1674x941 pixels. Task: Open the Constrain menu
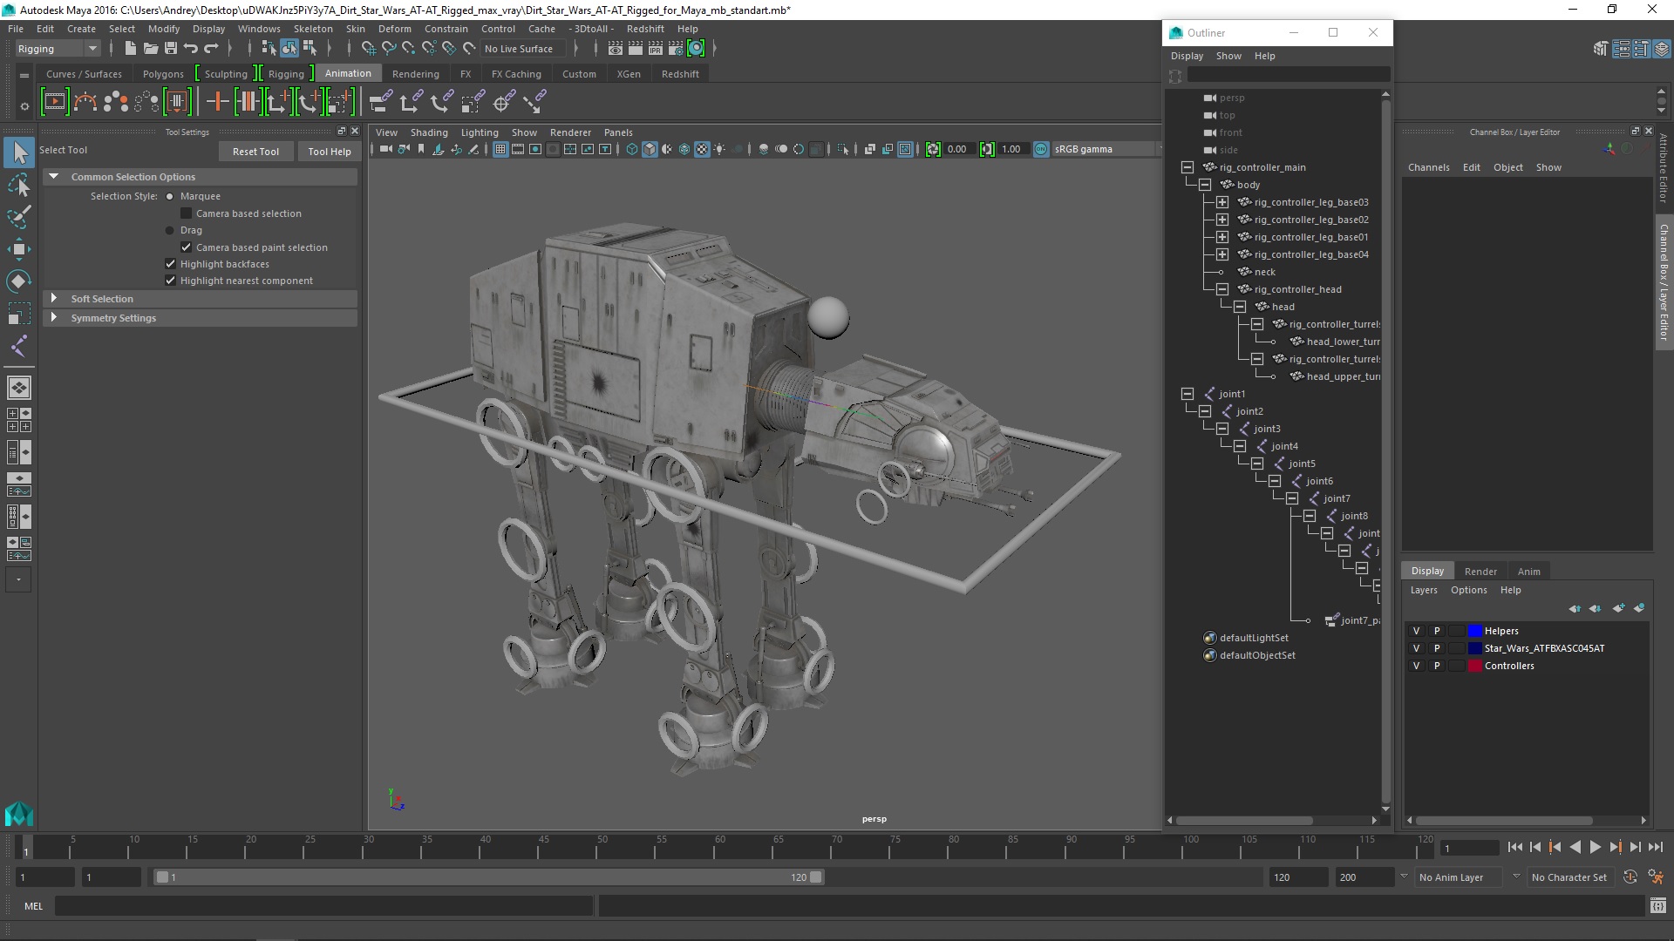click(x=446, y=29)
